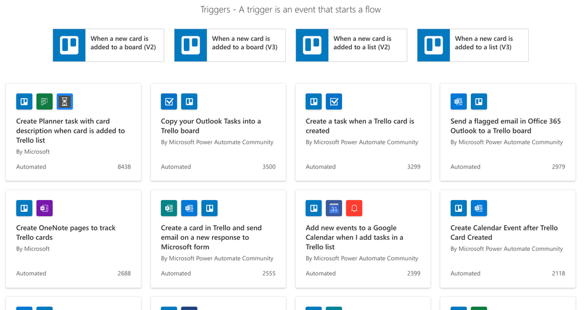
Task: Click usage count 3299
Action: (414, 167)
